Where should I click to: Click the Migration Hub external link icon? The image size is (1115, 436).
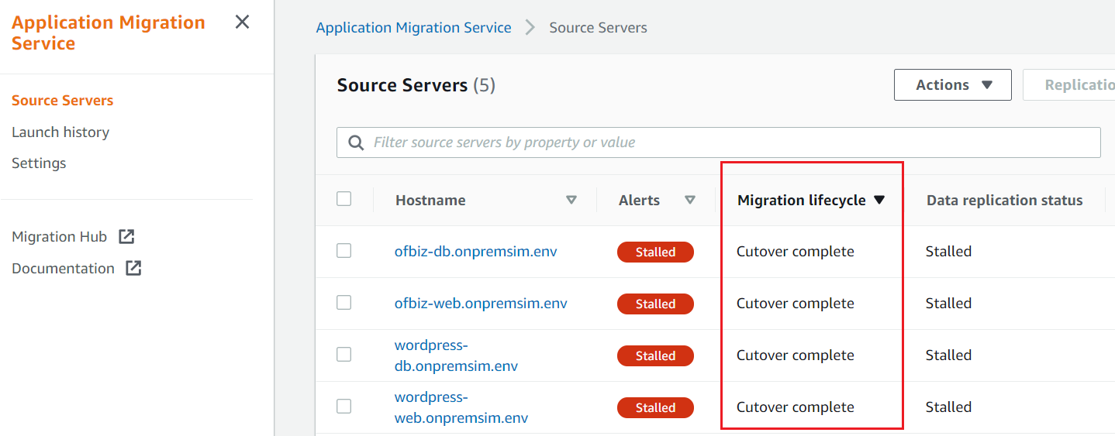(x=126, y=237)
